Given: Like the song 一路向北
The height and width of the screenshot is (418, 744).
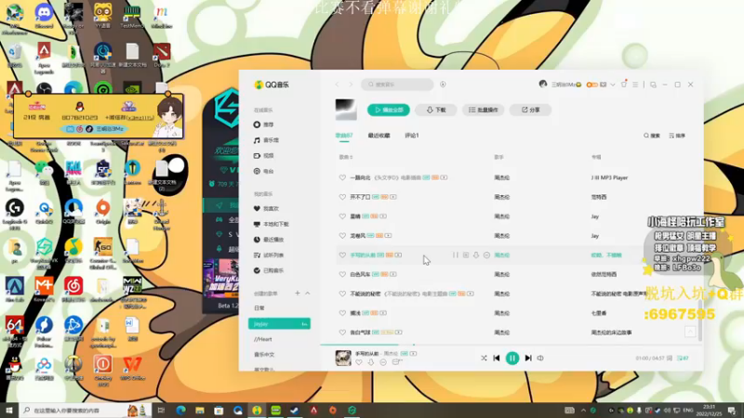Looking at the screenshot, I should tap(342, 177).
